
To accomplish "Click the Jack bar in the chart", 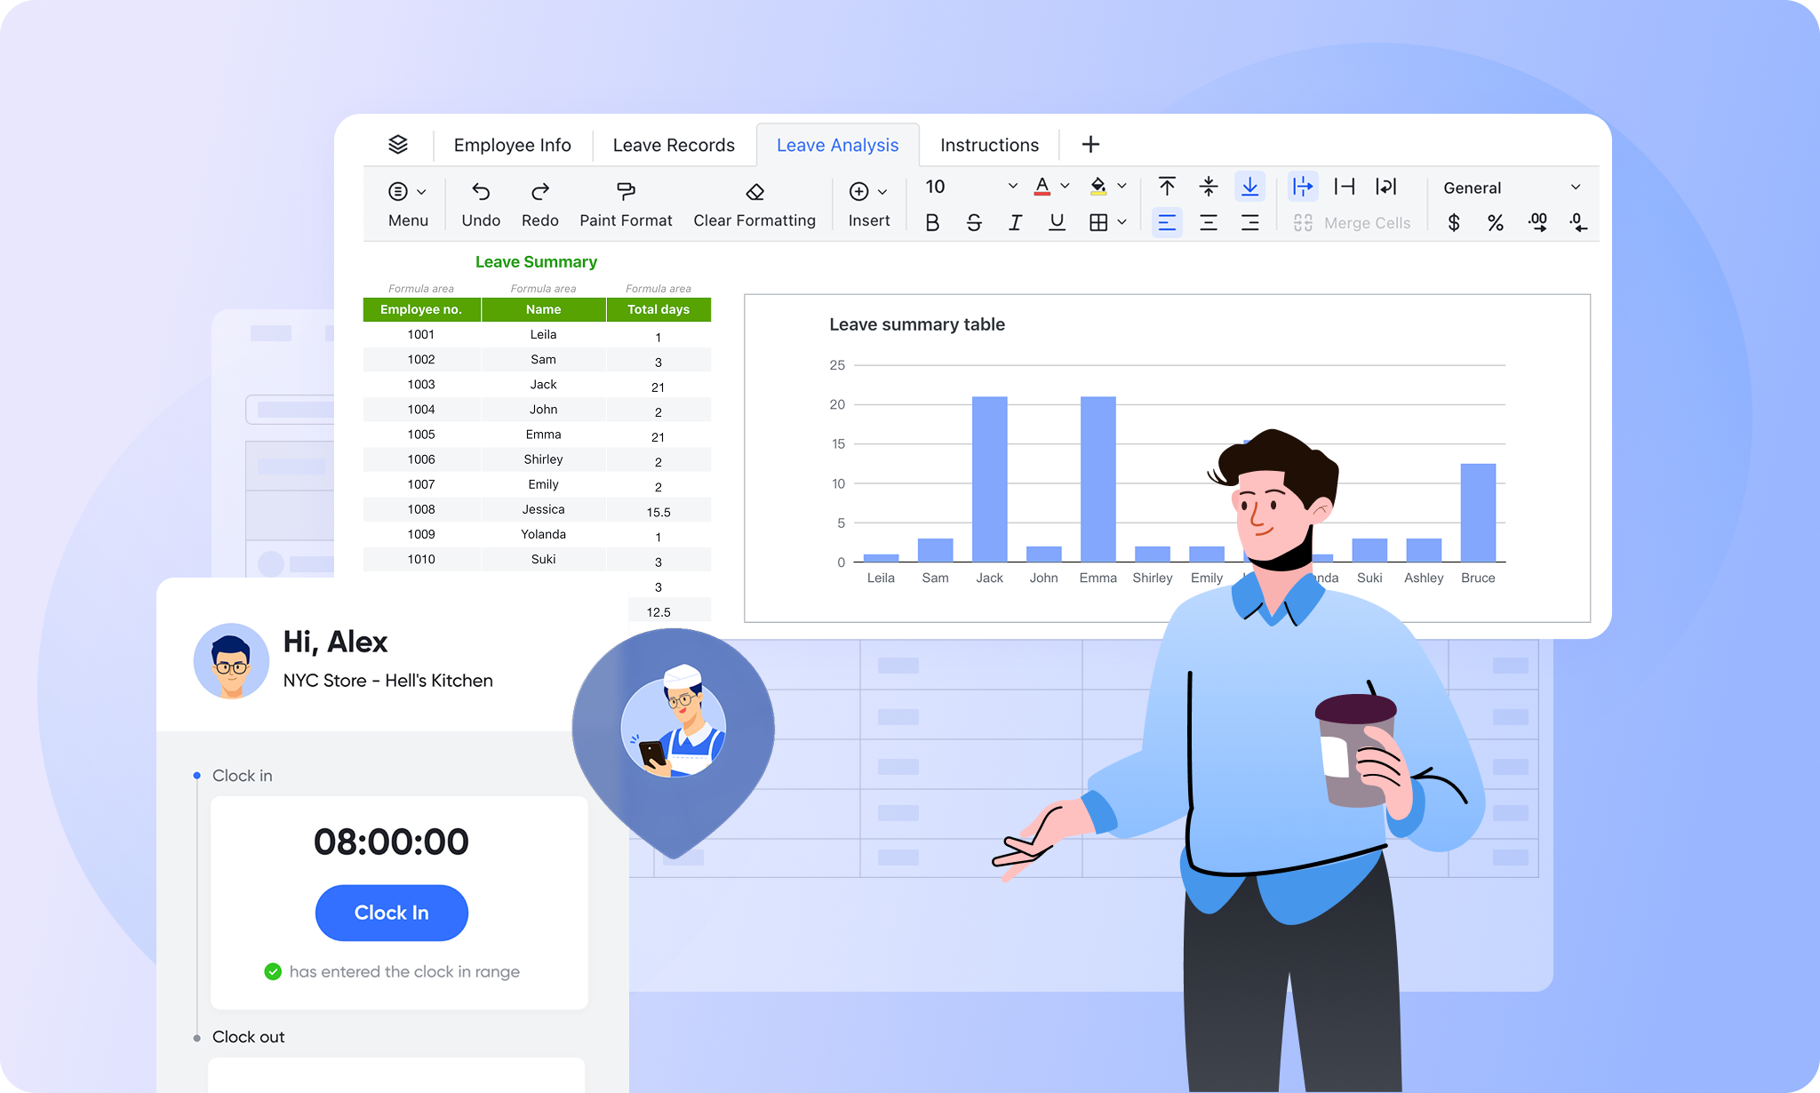I will click(x=989, y=479).
